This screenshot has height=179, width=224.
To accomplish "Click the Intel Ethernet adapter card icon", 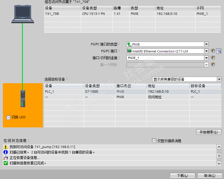I will (129, 51).
